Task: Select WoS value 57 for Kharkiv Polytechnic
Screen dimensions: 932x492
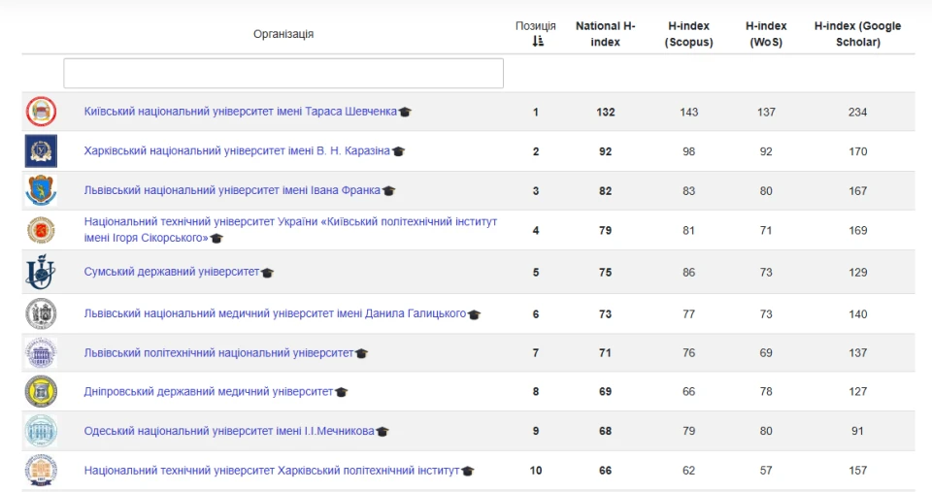Action: (x=766, y=471)
